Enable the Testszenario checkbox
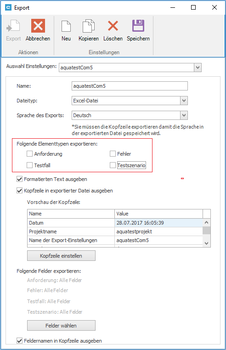This screenshot has height=350, width=226. (x=113, y=165)
